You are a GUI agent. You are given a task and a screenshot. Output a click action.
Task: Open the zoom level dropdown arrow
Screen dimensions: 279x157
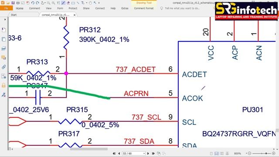point(246,153)
